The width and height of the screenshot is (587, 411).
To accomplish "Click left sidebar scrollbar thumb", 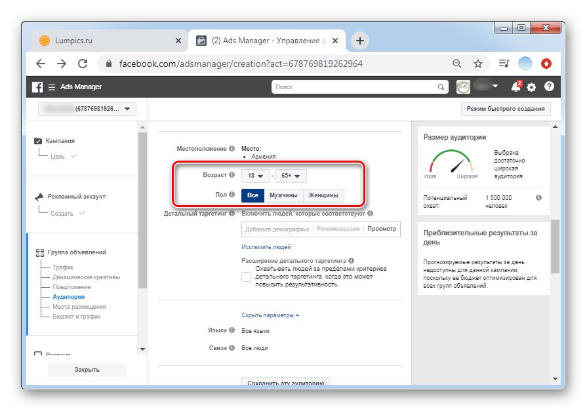I will (x=142, y=210).
